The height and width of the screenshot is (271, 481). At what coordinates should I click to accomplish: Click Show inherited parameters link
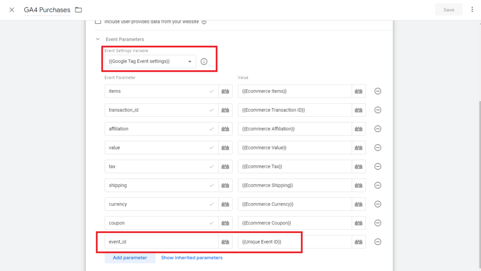192,257
